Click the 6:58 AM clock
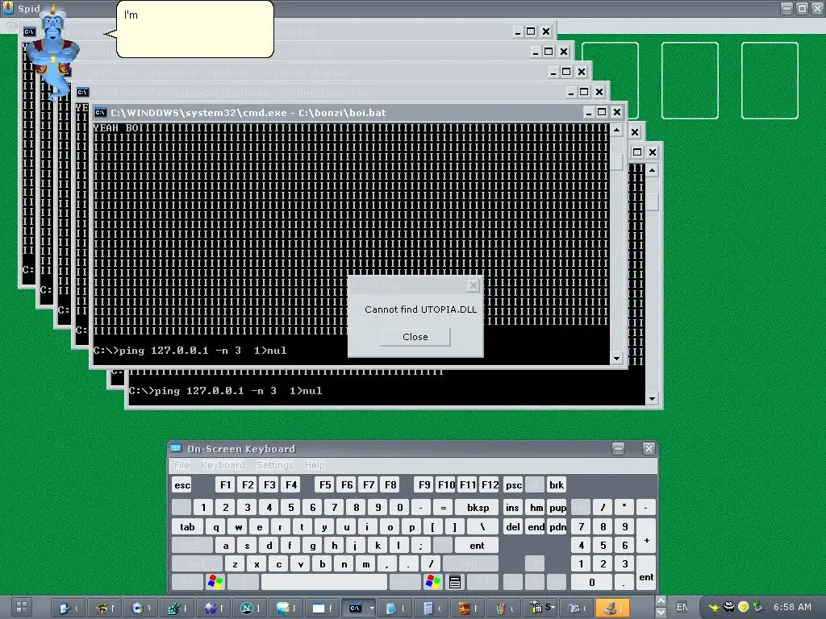 (792, 607)
